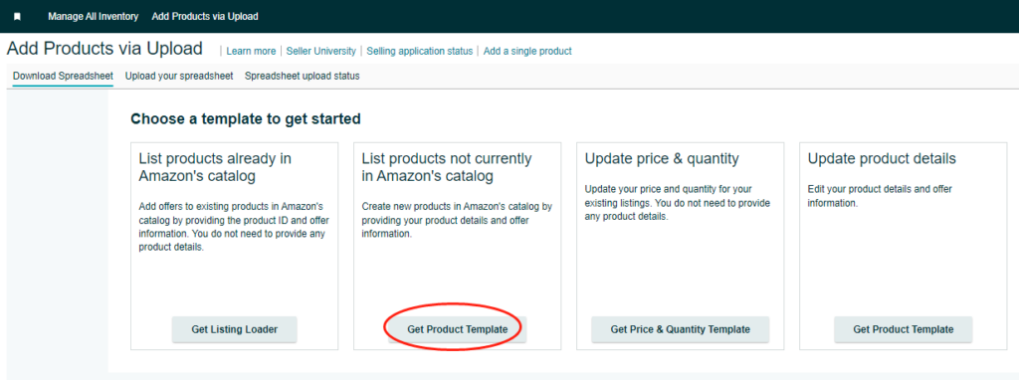Image resolution: width=1019 pixels, height=380 pixels.
Task: Select the Update product details card heading
Action: (882, 158)
